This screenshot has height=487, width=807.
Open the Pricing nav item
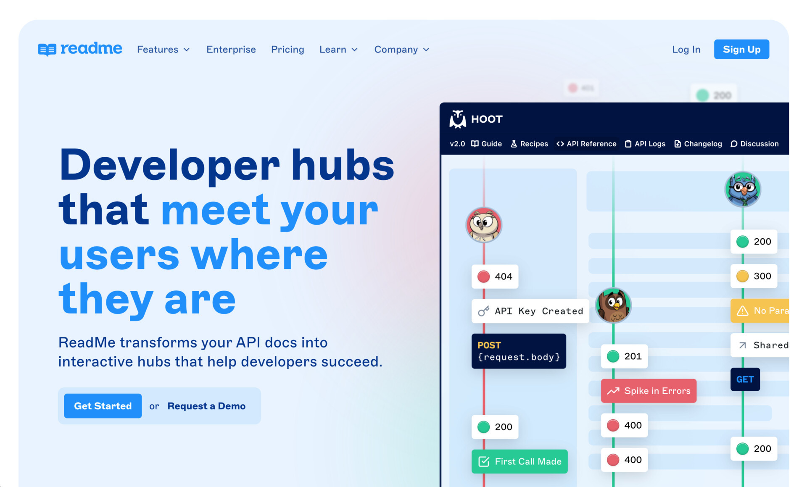(287, 50)
